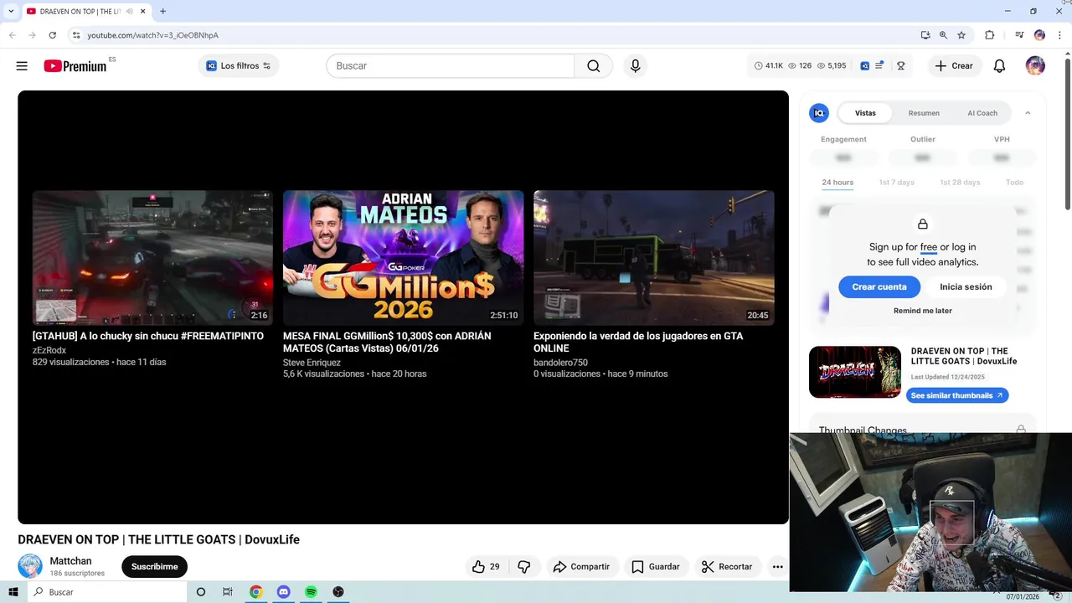This screenshot has width=1072, height=603.
Task: Select the Todo range
Action: click(x=1014, y=183)
